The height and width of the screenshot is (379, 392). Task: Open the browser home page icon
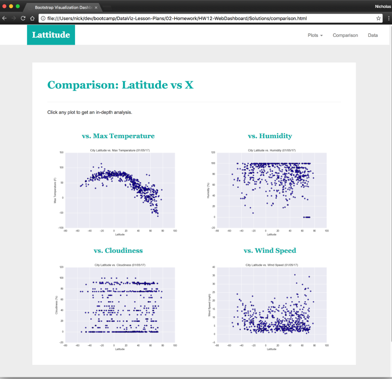click(32, 18)
